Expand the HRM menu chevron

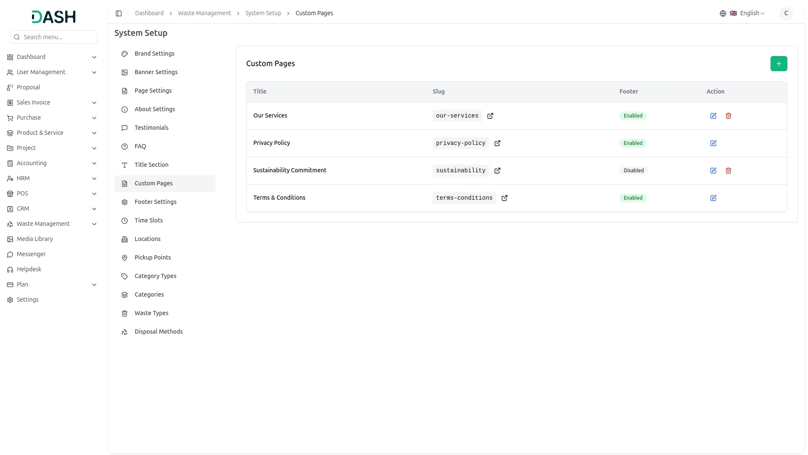[94, 179]
